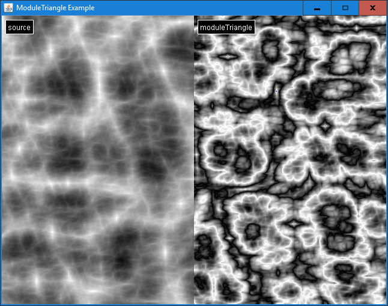Image resolution: width=388 pixels, height=306 pixels.
Task: Maximize the ModuleTriangle Example window
Action: click(345, 8)
